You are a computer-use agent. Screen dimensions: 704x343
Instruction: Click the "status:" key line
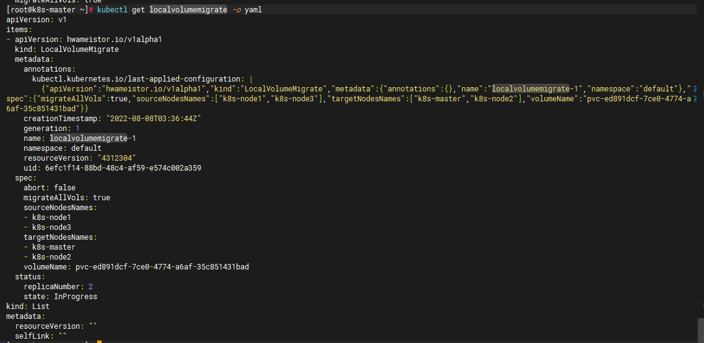click(30, 276)
